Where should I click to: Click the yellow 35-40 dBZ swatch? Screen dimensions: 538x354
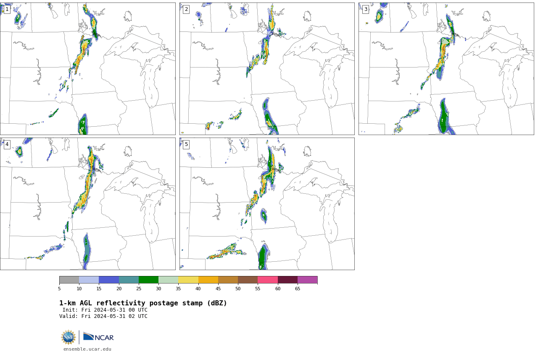coord(188,280)
